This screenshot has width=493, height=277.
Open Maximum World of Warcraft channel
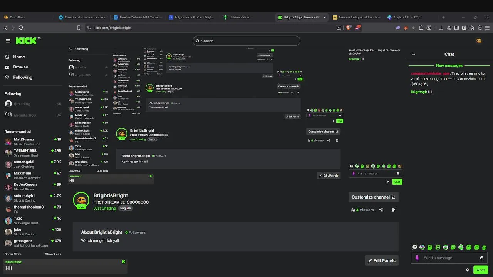pyautogui.click(x=33, y=175)
